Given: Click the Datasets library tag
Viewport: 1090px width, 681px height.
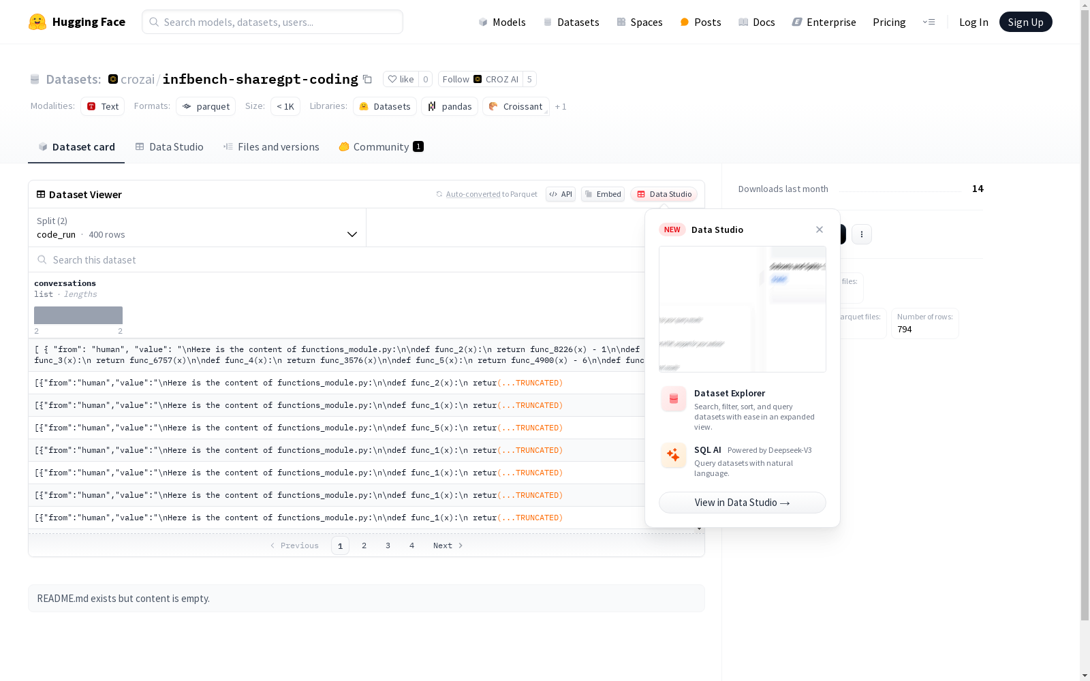Looking at the screenshot, I should coord(385,106).
